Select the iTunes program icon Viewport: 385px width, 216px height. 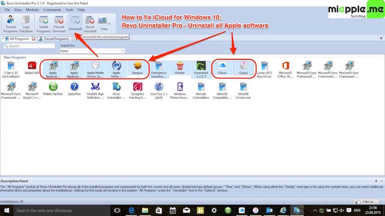tap(243, 67)
